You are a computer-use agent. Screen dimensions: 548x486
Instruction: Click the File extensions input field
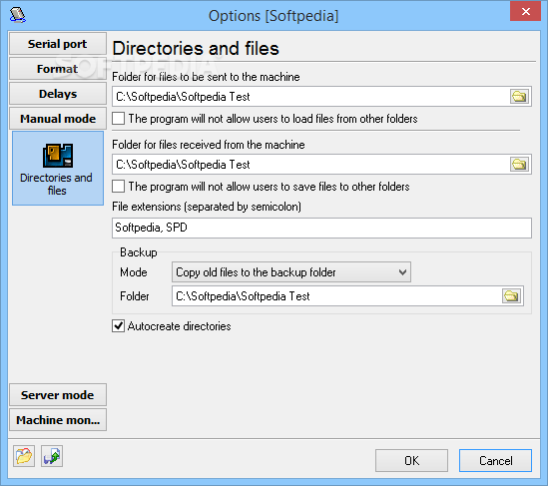click(321, 228)
